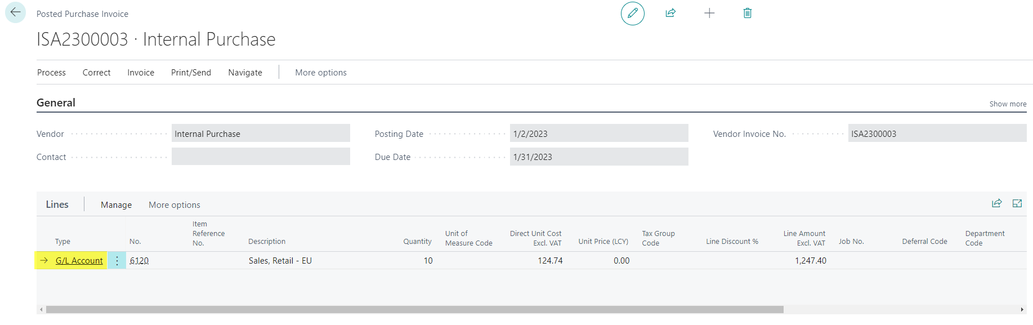Click account number 6120 link
The width and height of the screenshot is (1033, 325).
coord(139,261)
